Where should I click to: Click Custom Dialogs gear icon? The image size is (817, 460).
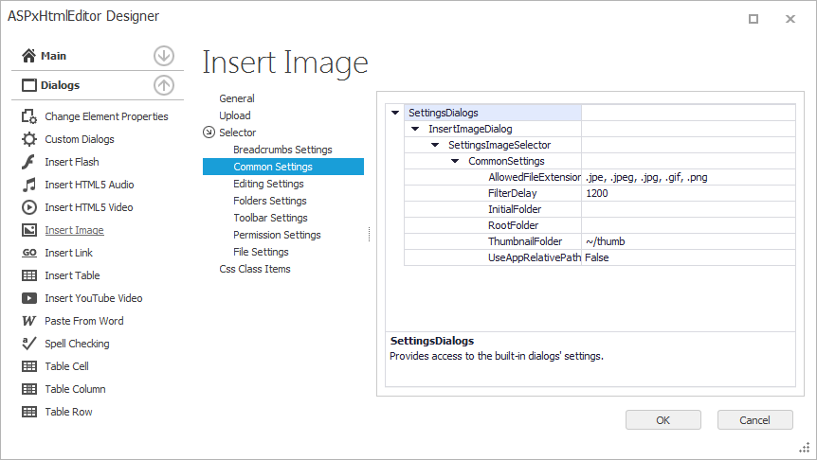tap(29, 139)
